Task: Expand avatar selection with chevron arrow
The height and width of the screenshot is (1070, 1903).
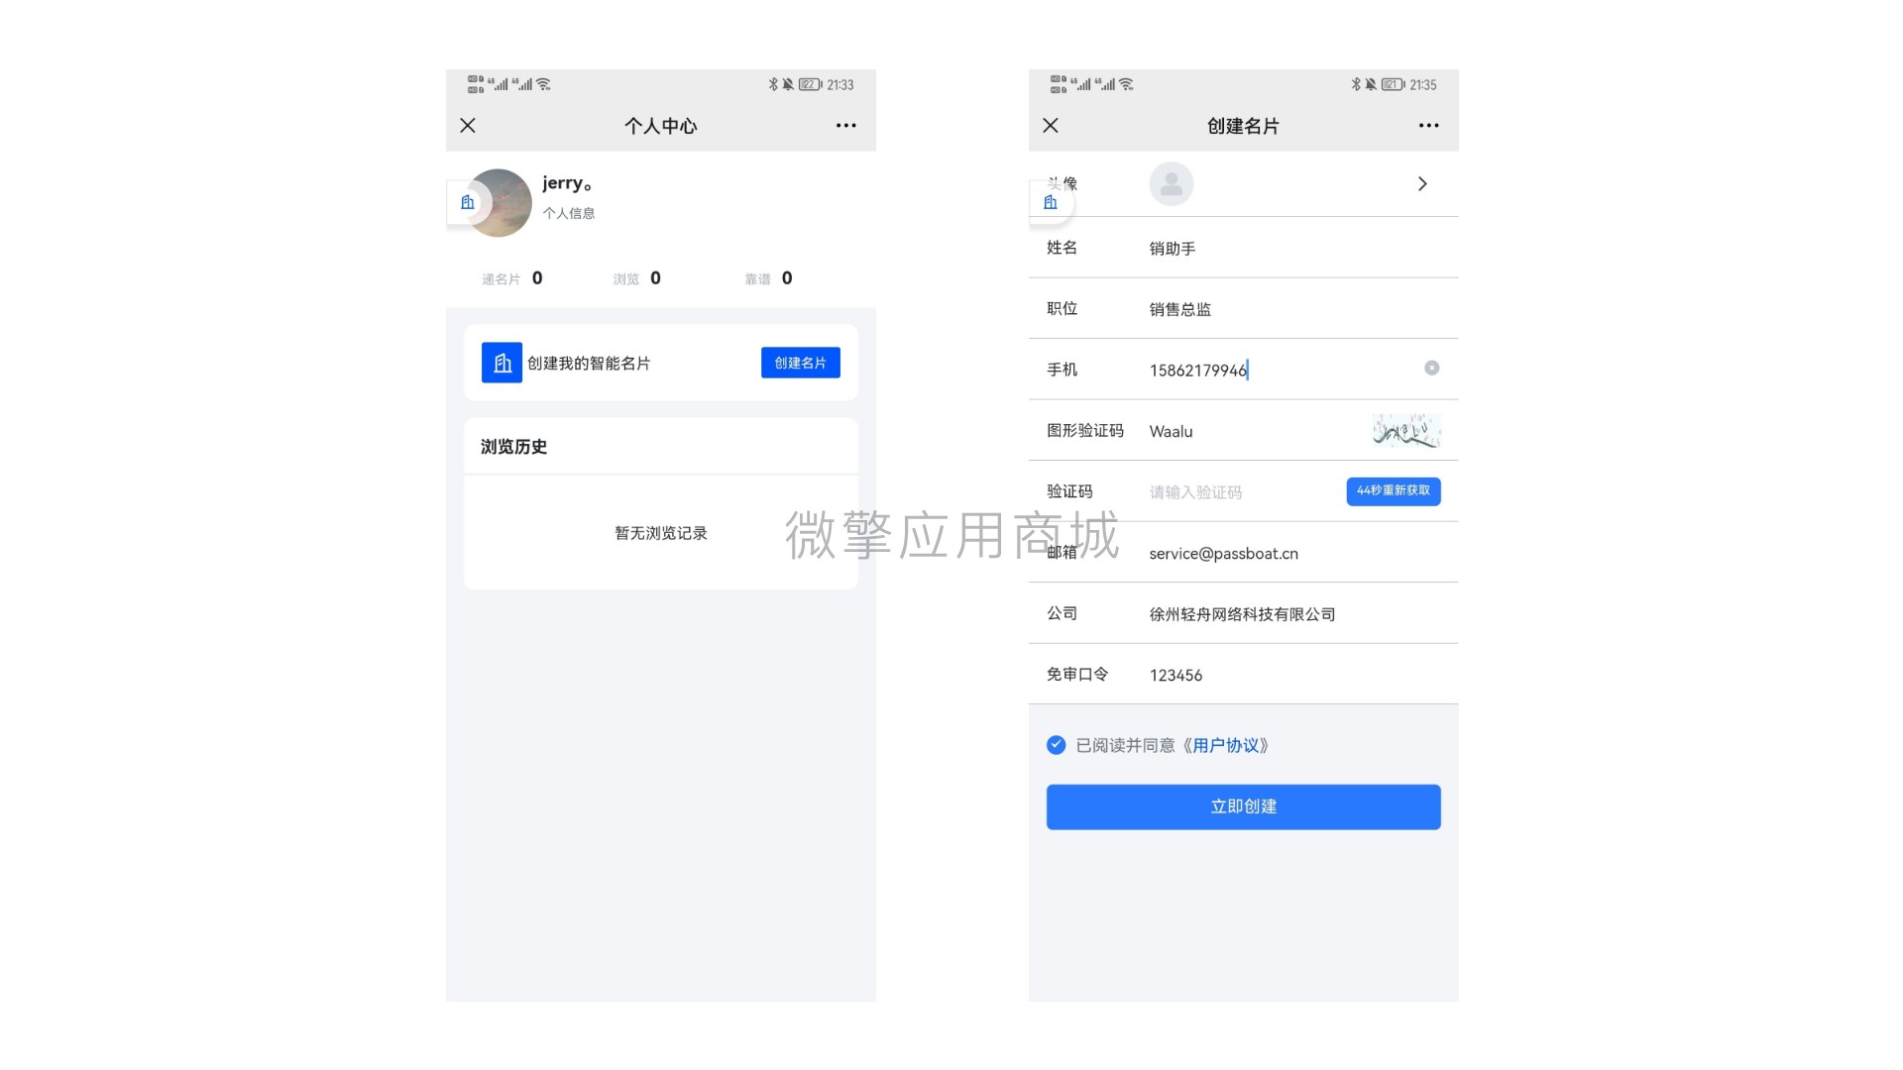Action: click(x=1423, y=183)
